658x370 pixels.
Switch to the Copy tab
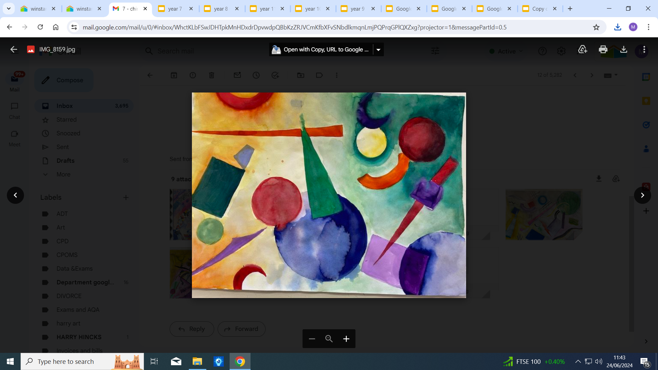click(x=540, y=9)
